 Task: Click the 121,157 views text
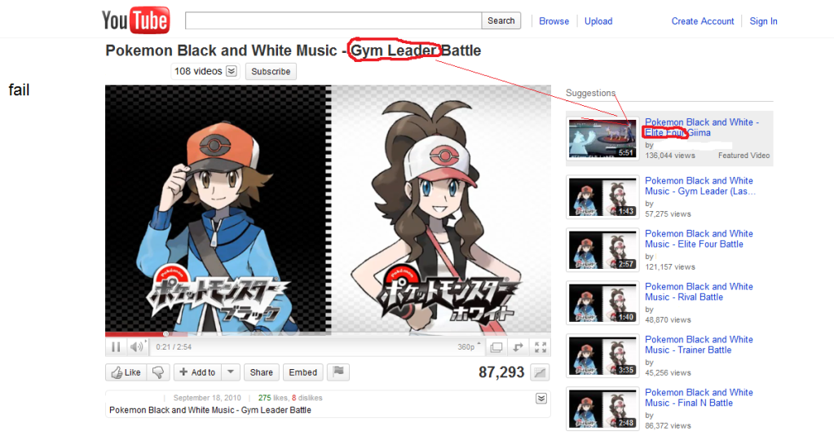670,267
